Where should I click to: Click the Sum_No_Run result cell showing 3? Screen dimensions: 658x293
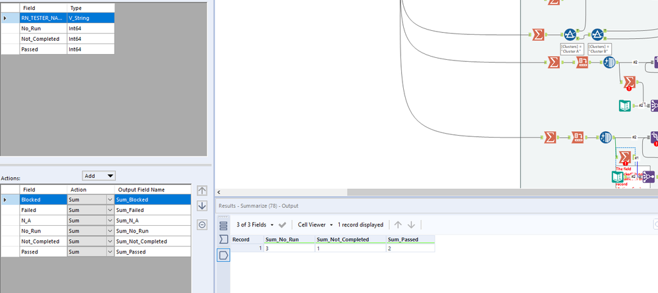289,248
